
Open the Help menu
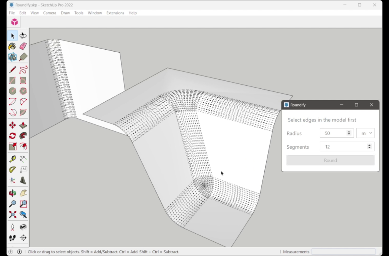click(133, 13)
